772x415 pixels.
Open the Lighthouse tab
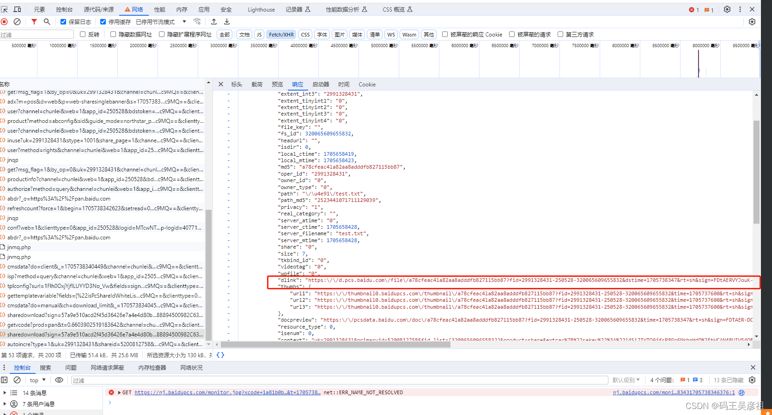tap(261, 9)
